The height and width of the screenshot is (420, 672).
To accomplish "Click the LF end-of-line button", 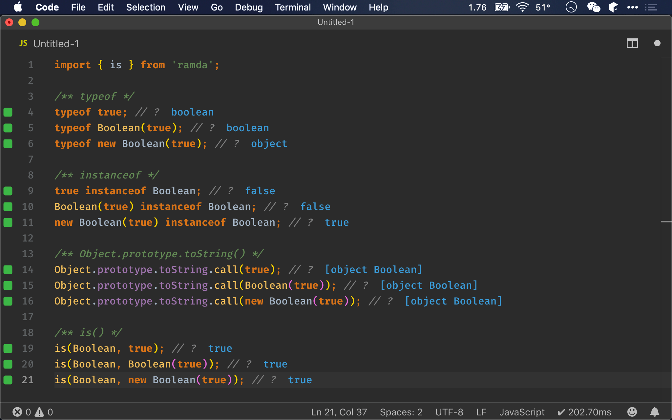I will pyautogui.click(x=481, y=412).
